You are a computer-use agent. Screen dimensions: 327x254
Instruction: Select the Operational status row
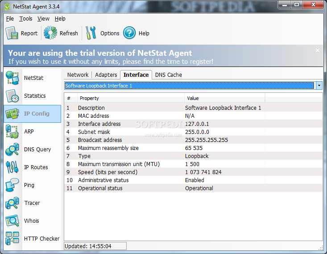193,188
